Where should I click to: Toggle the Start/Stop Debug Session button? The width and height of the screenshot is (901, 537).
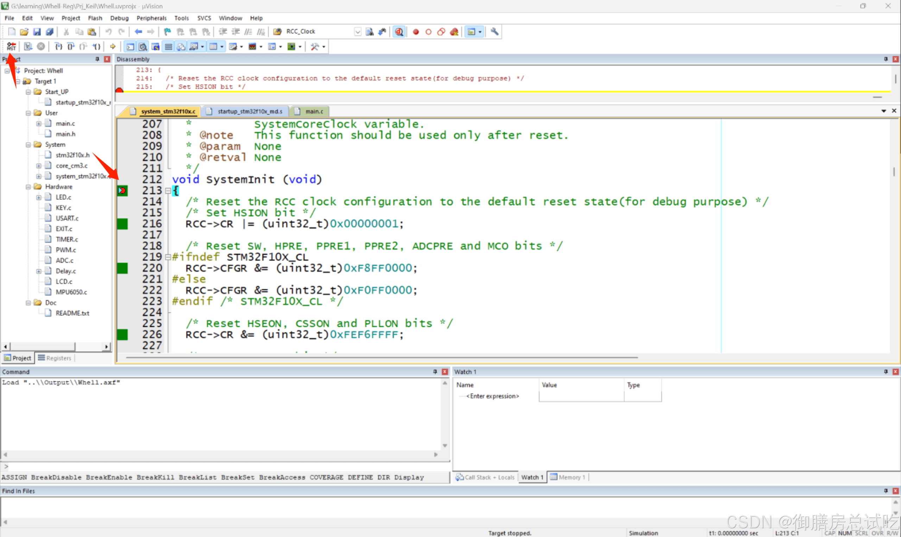point(399,32)
